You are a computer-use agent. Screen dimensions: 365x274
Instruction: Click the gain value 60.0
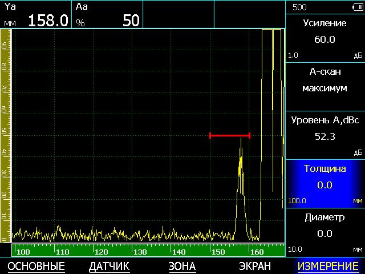point(325,39)
